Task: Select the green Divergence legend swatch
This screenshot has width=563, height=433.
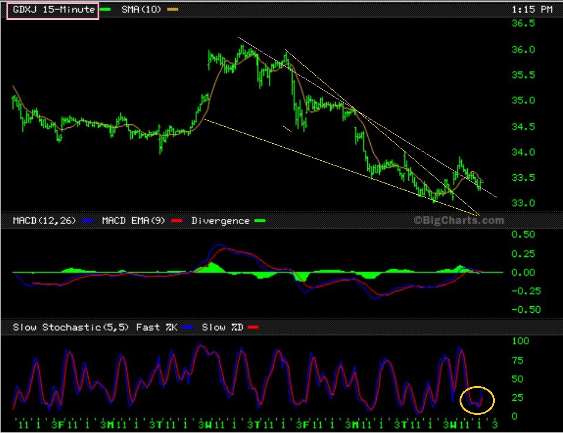Action: pyautogui.click(x=259, y=221)
